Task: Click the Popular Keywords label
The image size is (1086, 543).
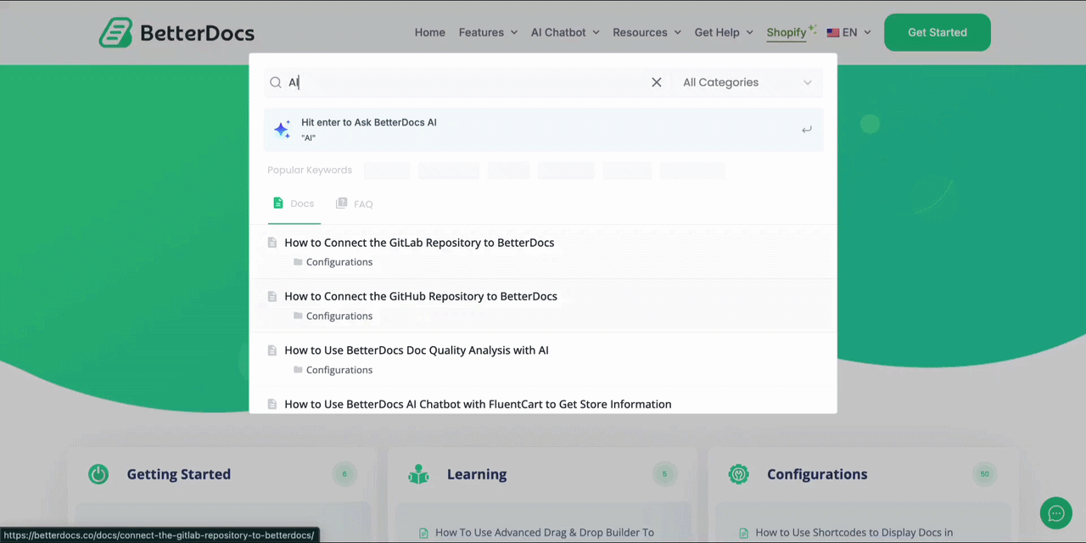Action: (x=310, y=171)
